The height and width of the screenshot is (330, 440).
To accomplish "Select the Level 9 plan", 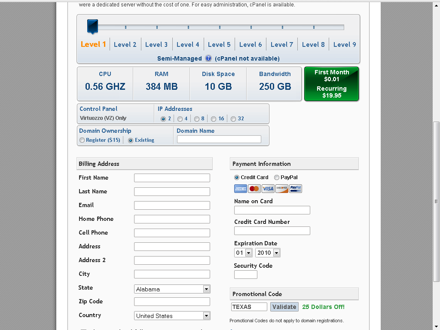I will coord(345,45).
